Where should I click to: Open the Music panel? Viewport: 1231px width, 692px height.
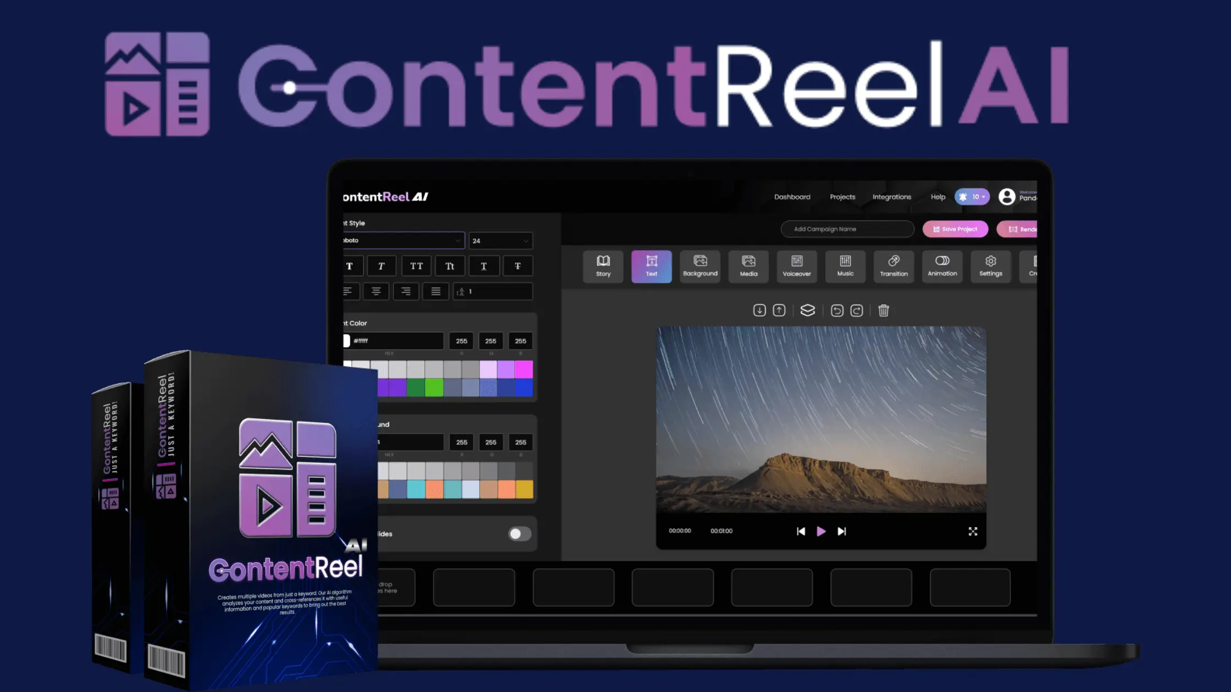point(845,265)
